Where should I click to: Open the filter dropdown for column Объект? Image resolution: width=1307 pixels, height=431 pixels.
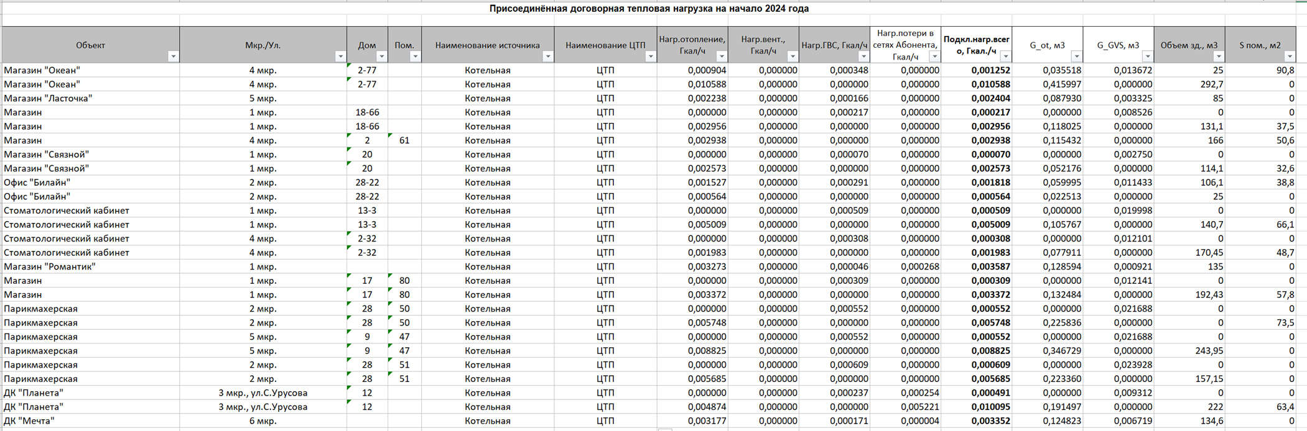pyautogui.click(x=173, y=57)
